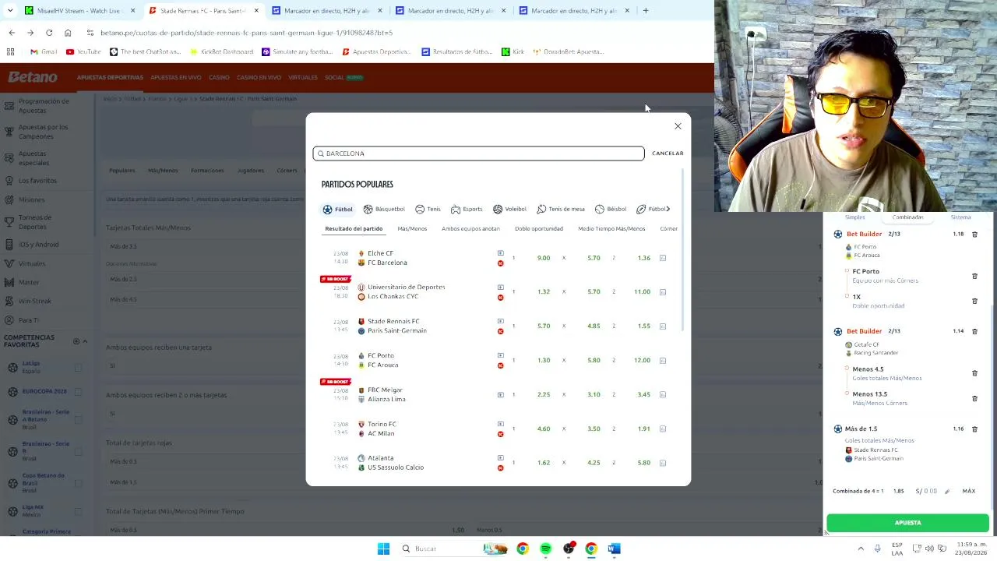Image resolution: width=997 pixels, height=561 pixels.
Task: Open stats icon for the Torino FC row
Action: pos(663,429)
